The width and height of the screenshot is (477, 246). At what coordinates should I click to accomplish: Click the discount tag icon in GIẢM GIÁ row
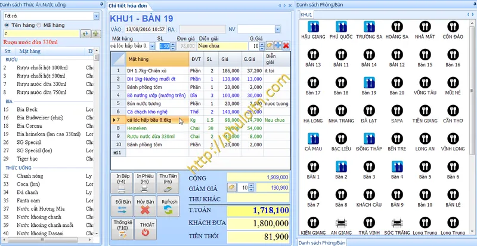click(x=232, y=187)
